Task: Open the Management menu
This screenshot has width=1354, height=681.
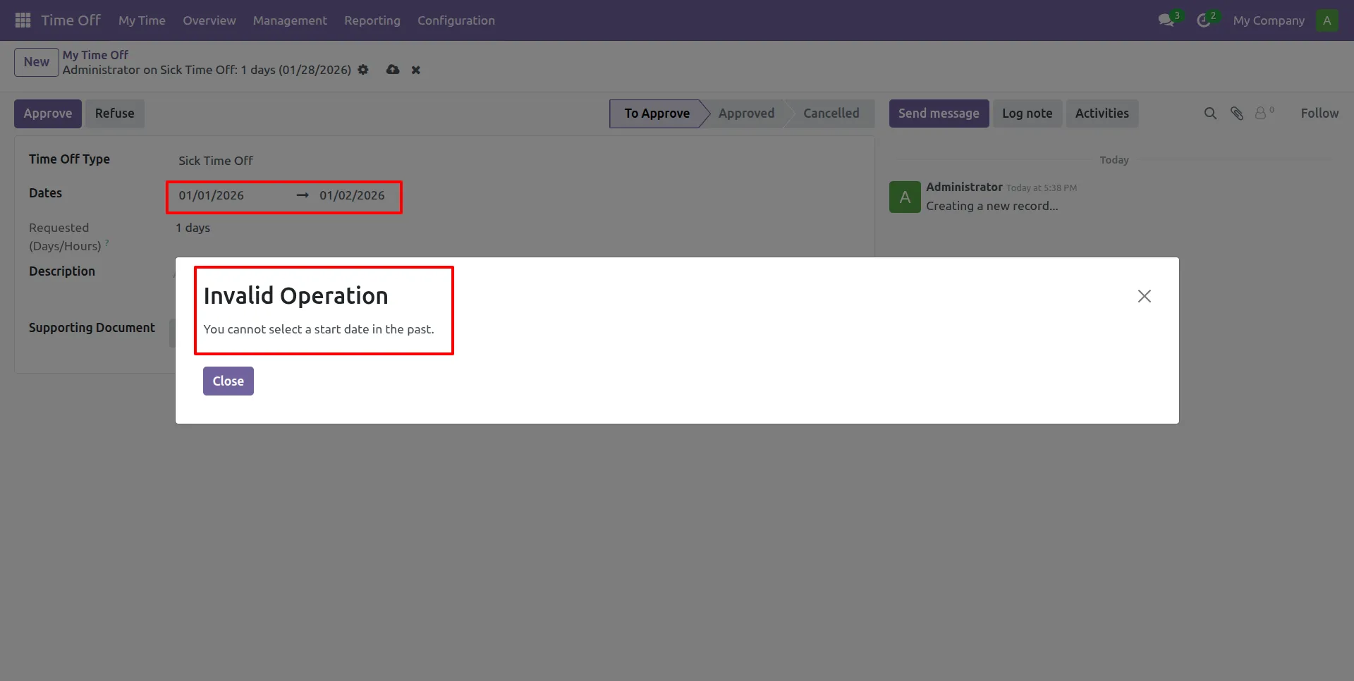Action: coord(289,20)
